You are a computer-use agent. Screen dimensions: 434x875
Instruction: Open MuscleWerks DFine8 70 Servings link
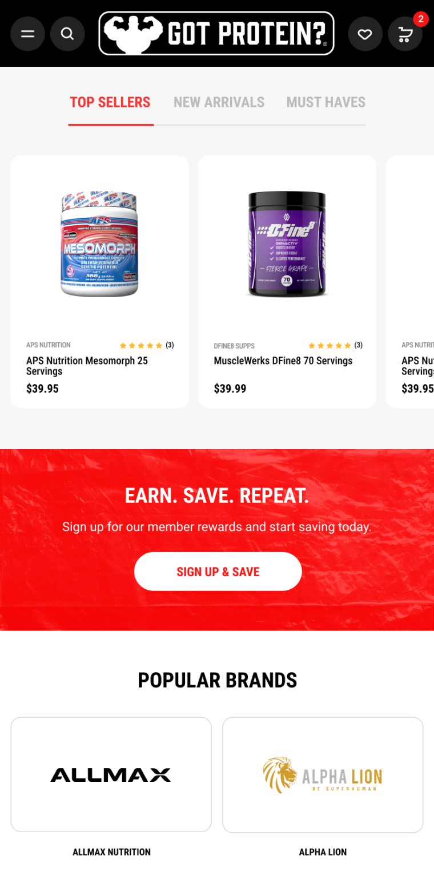tap(283, 361)
